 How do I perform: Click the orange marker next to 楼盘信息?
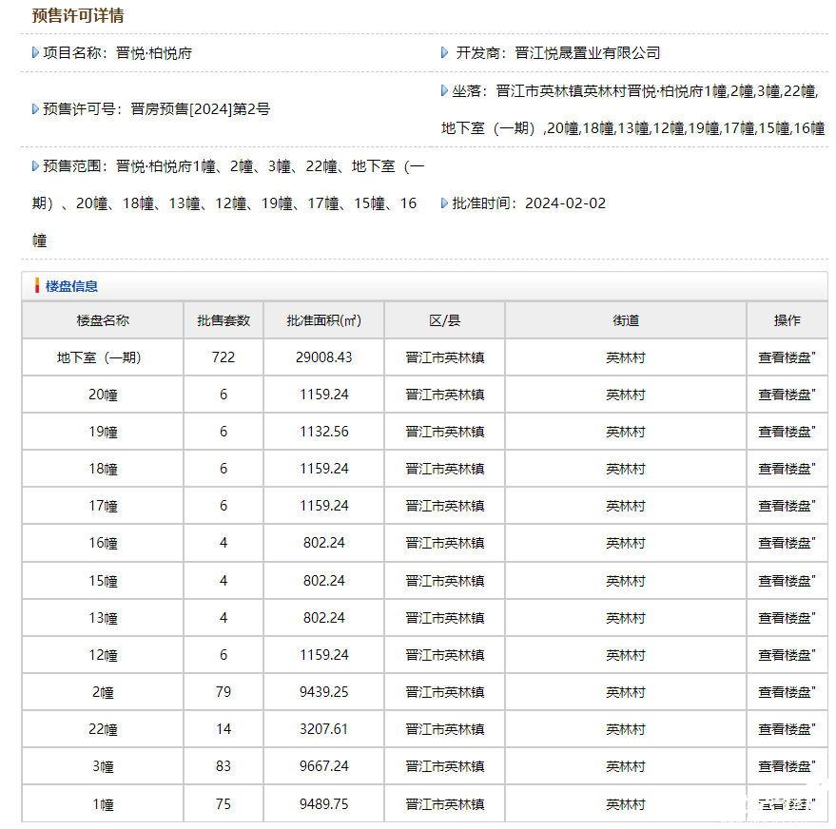37,286
